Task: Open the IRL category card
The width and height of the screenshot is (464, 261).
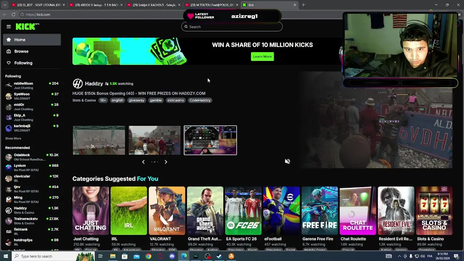Action: pos(129,211)
